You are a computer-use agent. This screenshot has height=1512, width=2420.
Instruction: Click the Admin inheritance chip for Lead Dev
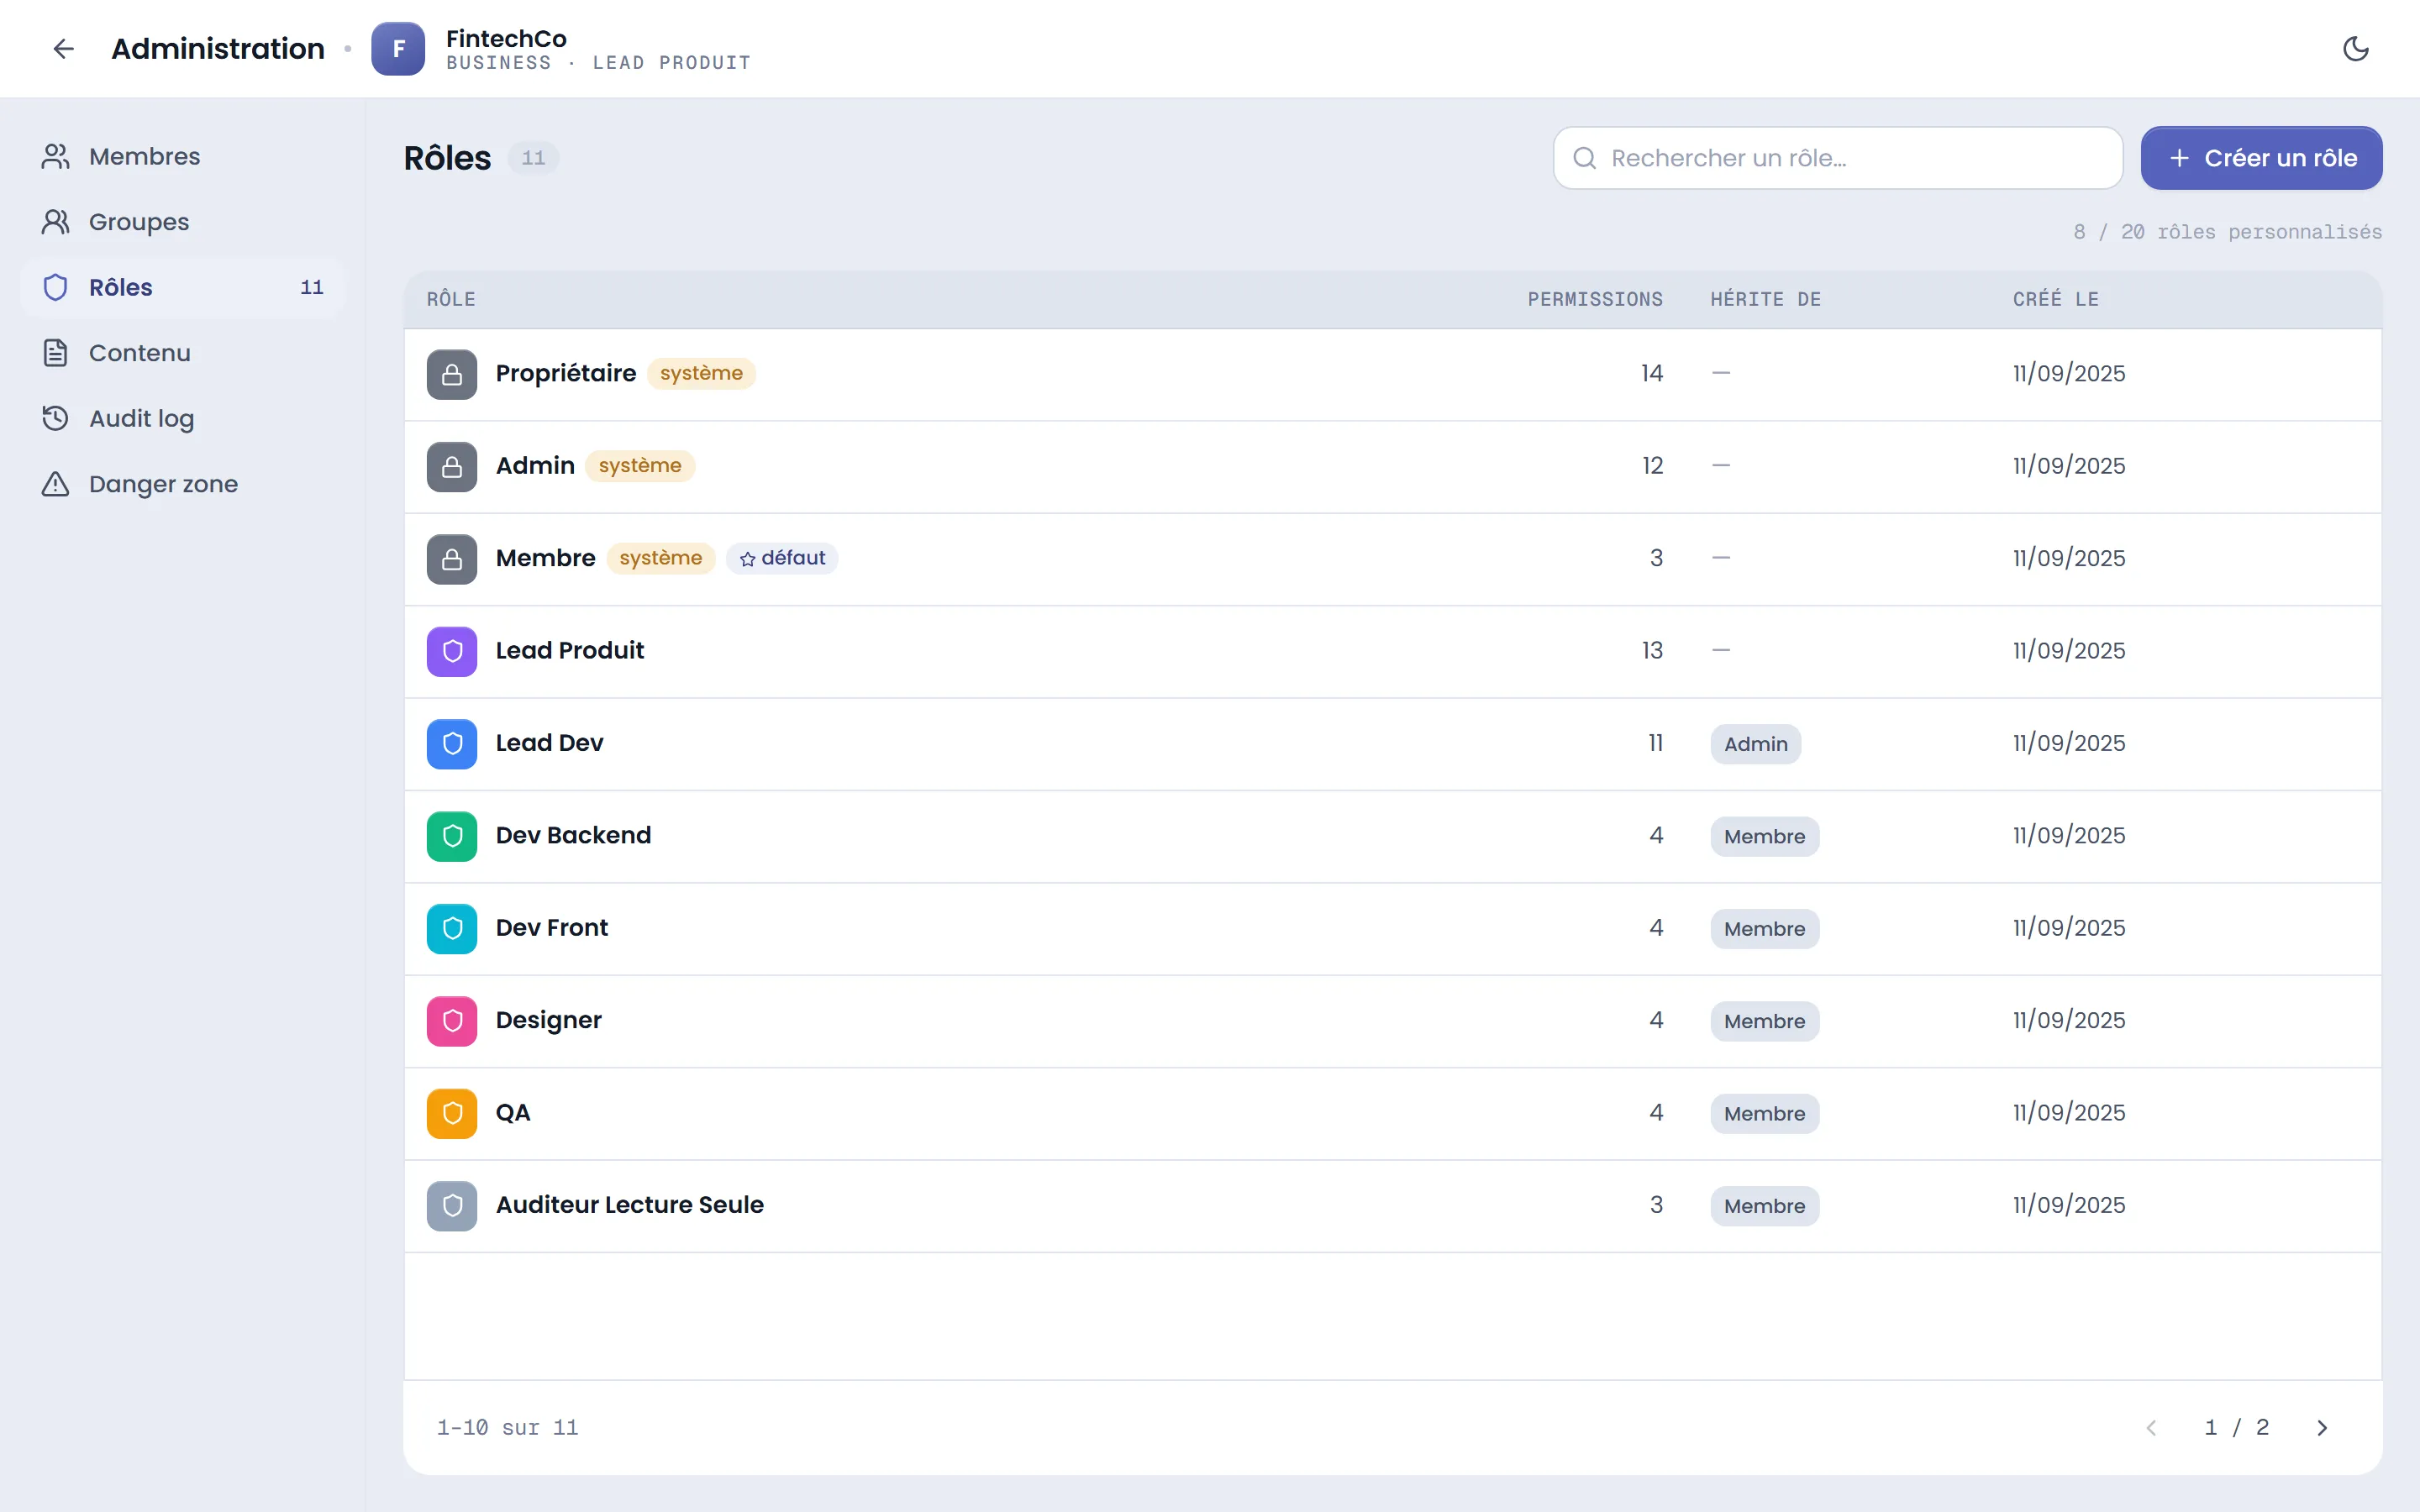tap(1755, 744)
